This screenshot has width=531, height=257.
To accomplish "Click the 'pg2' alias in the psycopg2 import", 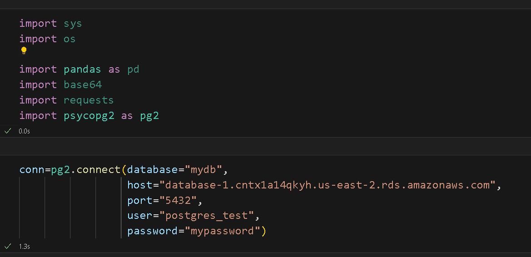I will pyautogui.click(x=149, y=116).
